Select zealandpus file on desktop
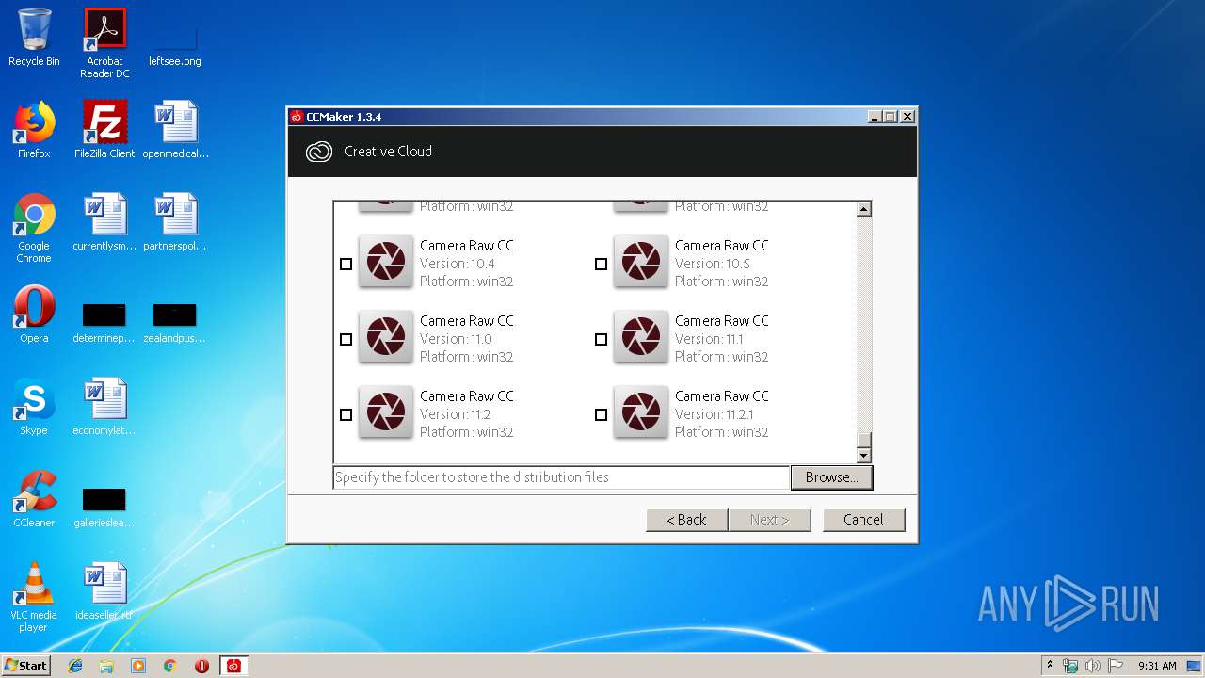 [175, 322]
